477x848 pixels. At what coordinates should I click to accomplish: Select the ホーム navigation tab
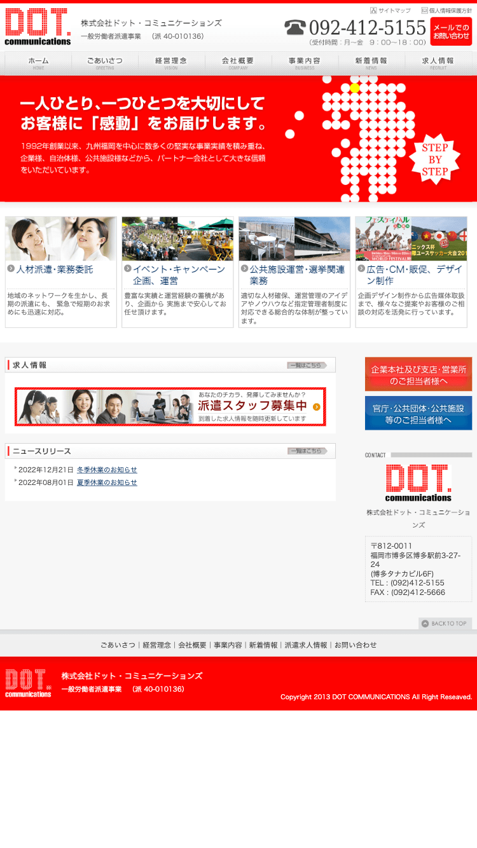[x=38, y=63]
